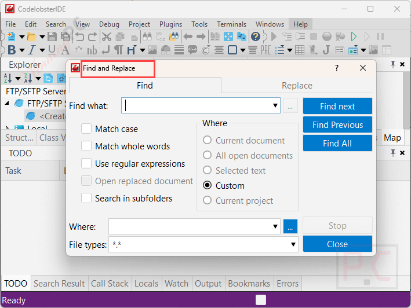Open the File types dropdown arrow

[293, 244]
